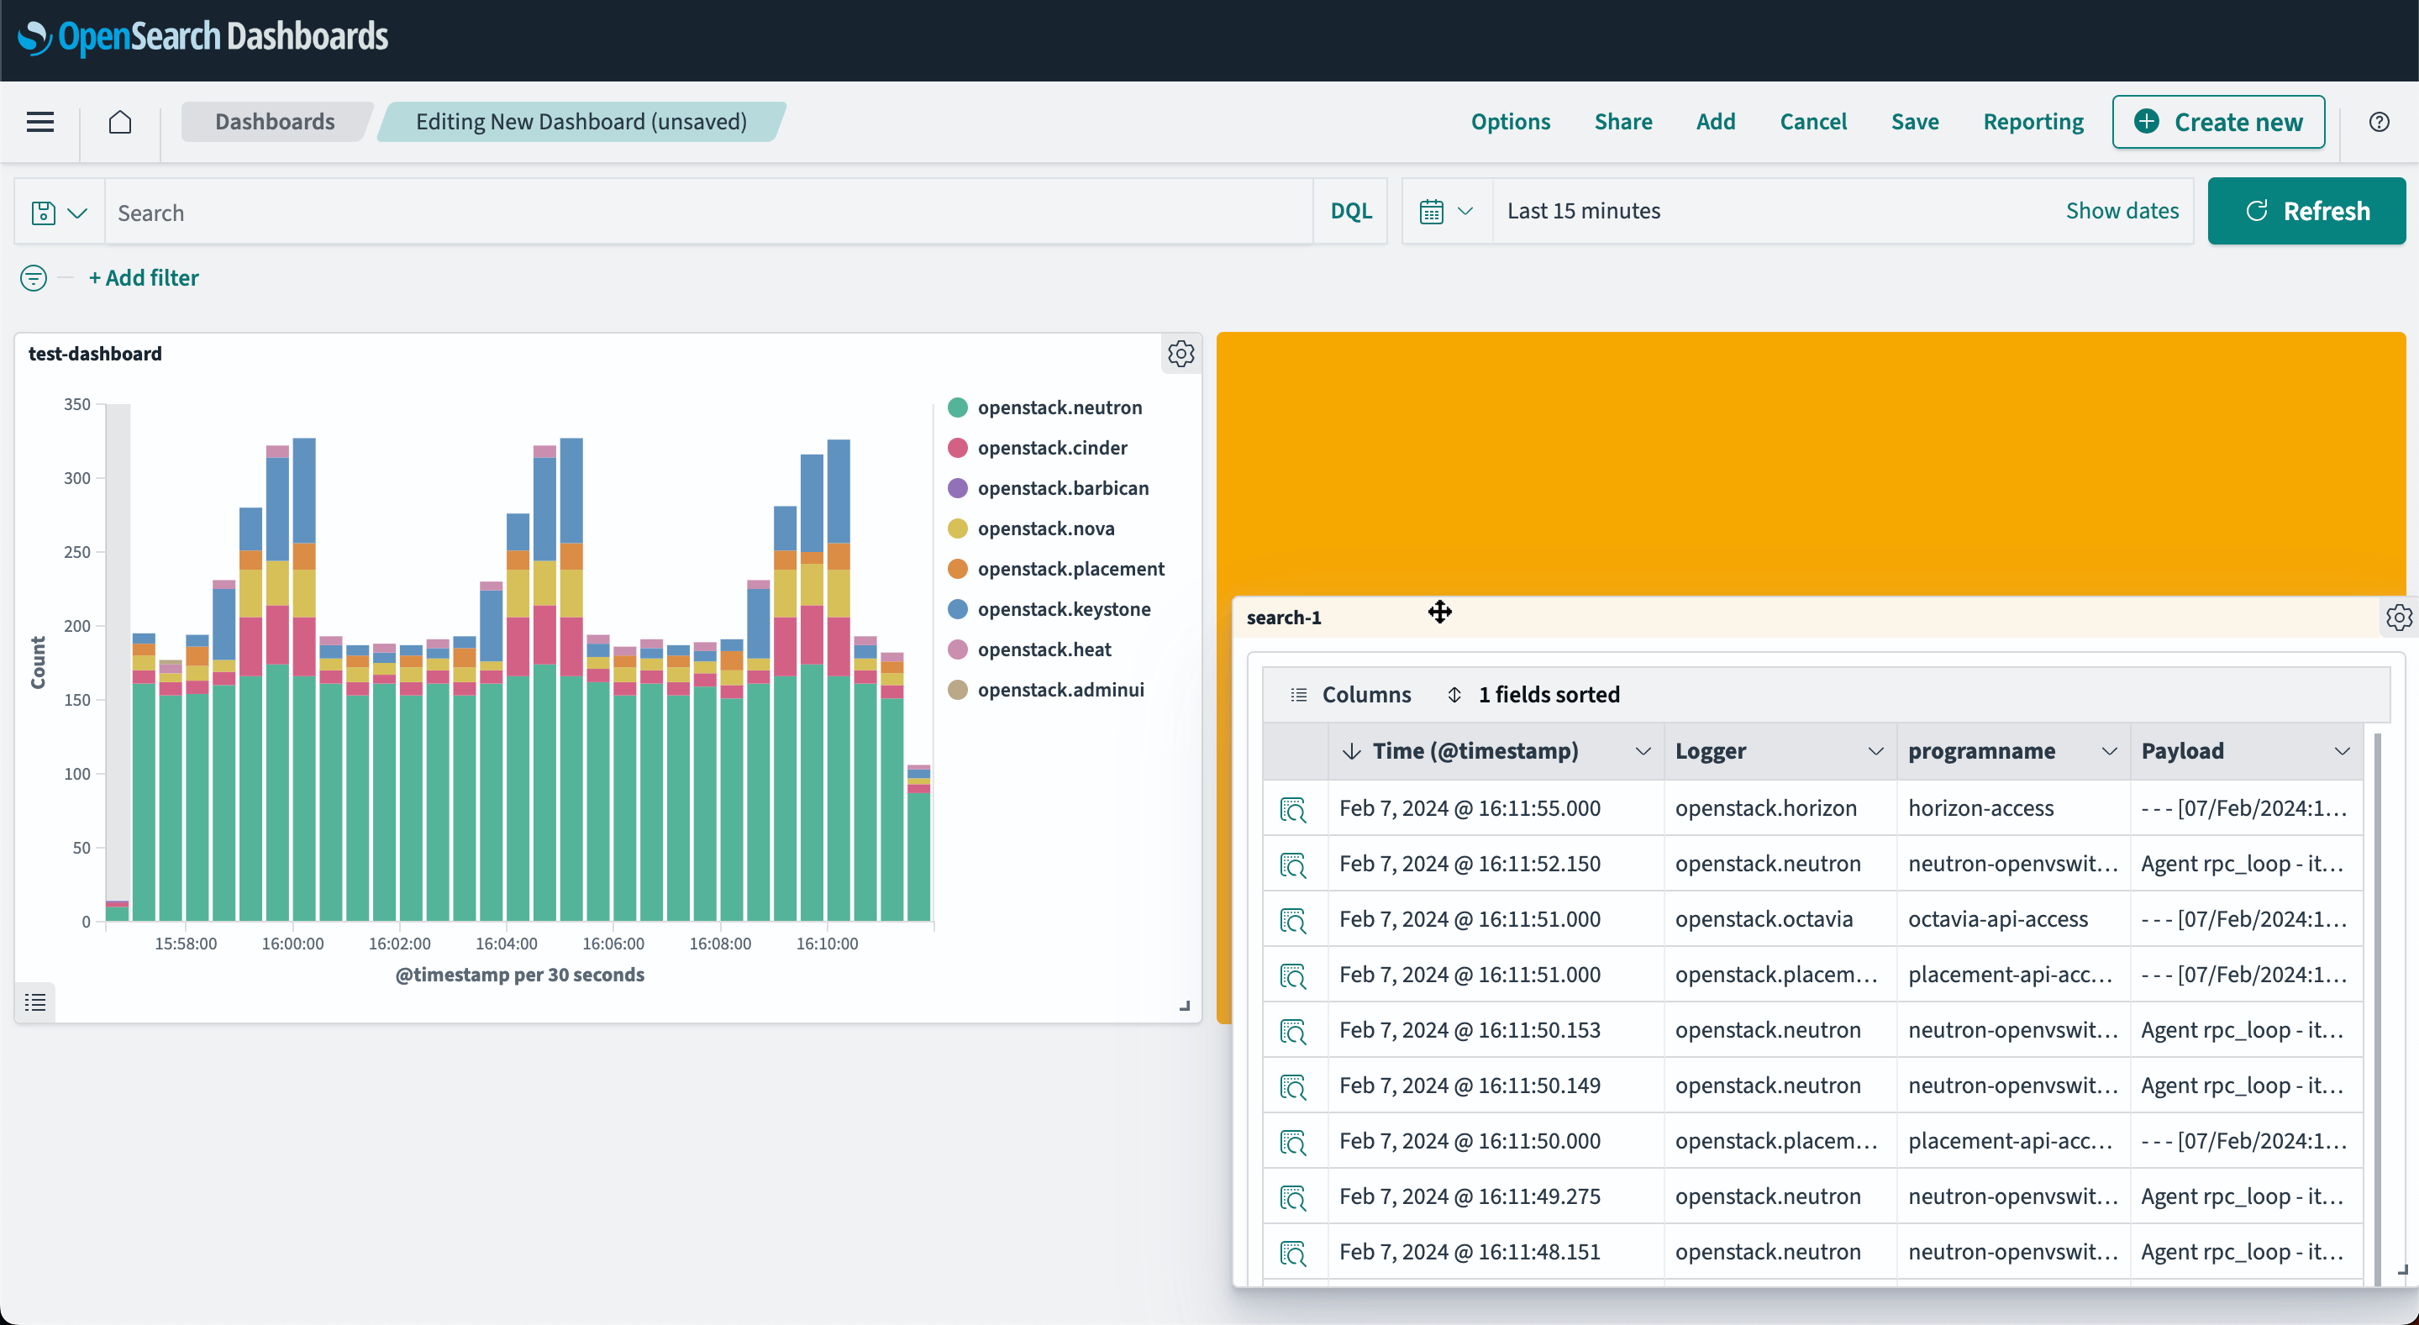The height and width of the screenshot is (1325, 2419).
Task: Open test-dashboard panel gear options
Action: (1181, 354)
